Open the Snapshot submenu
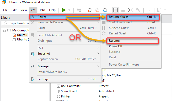Viewport: 172px width, 101px height. point(65,54)
